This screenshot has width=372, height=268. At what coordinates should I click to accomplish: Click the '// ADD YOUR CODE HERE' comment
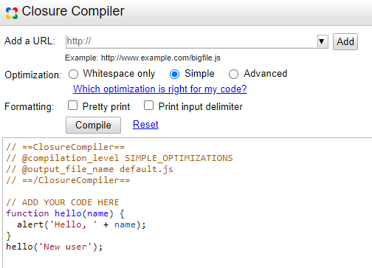63,202
